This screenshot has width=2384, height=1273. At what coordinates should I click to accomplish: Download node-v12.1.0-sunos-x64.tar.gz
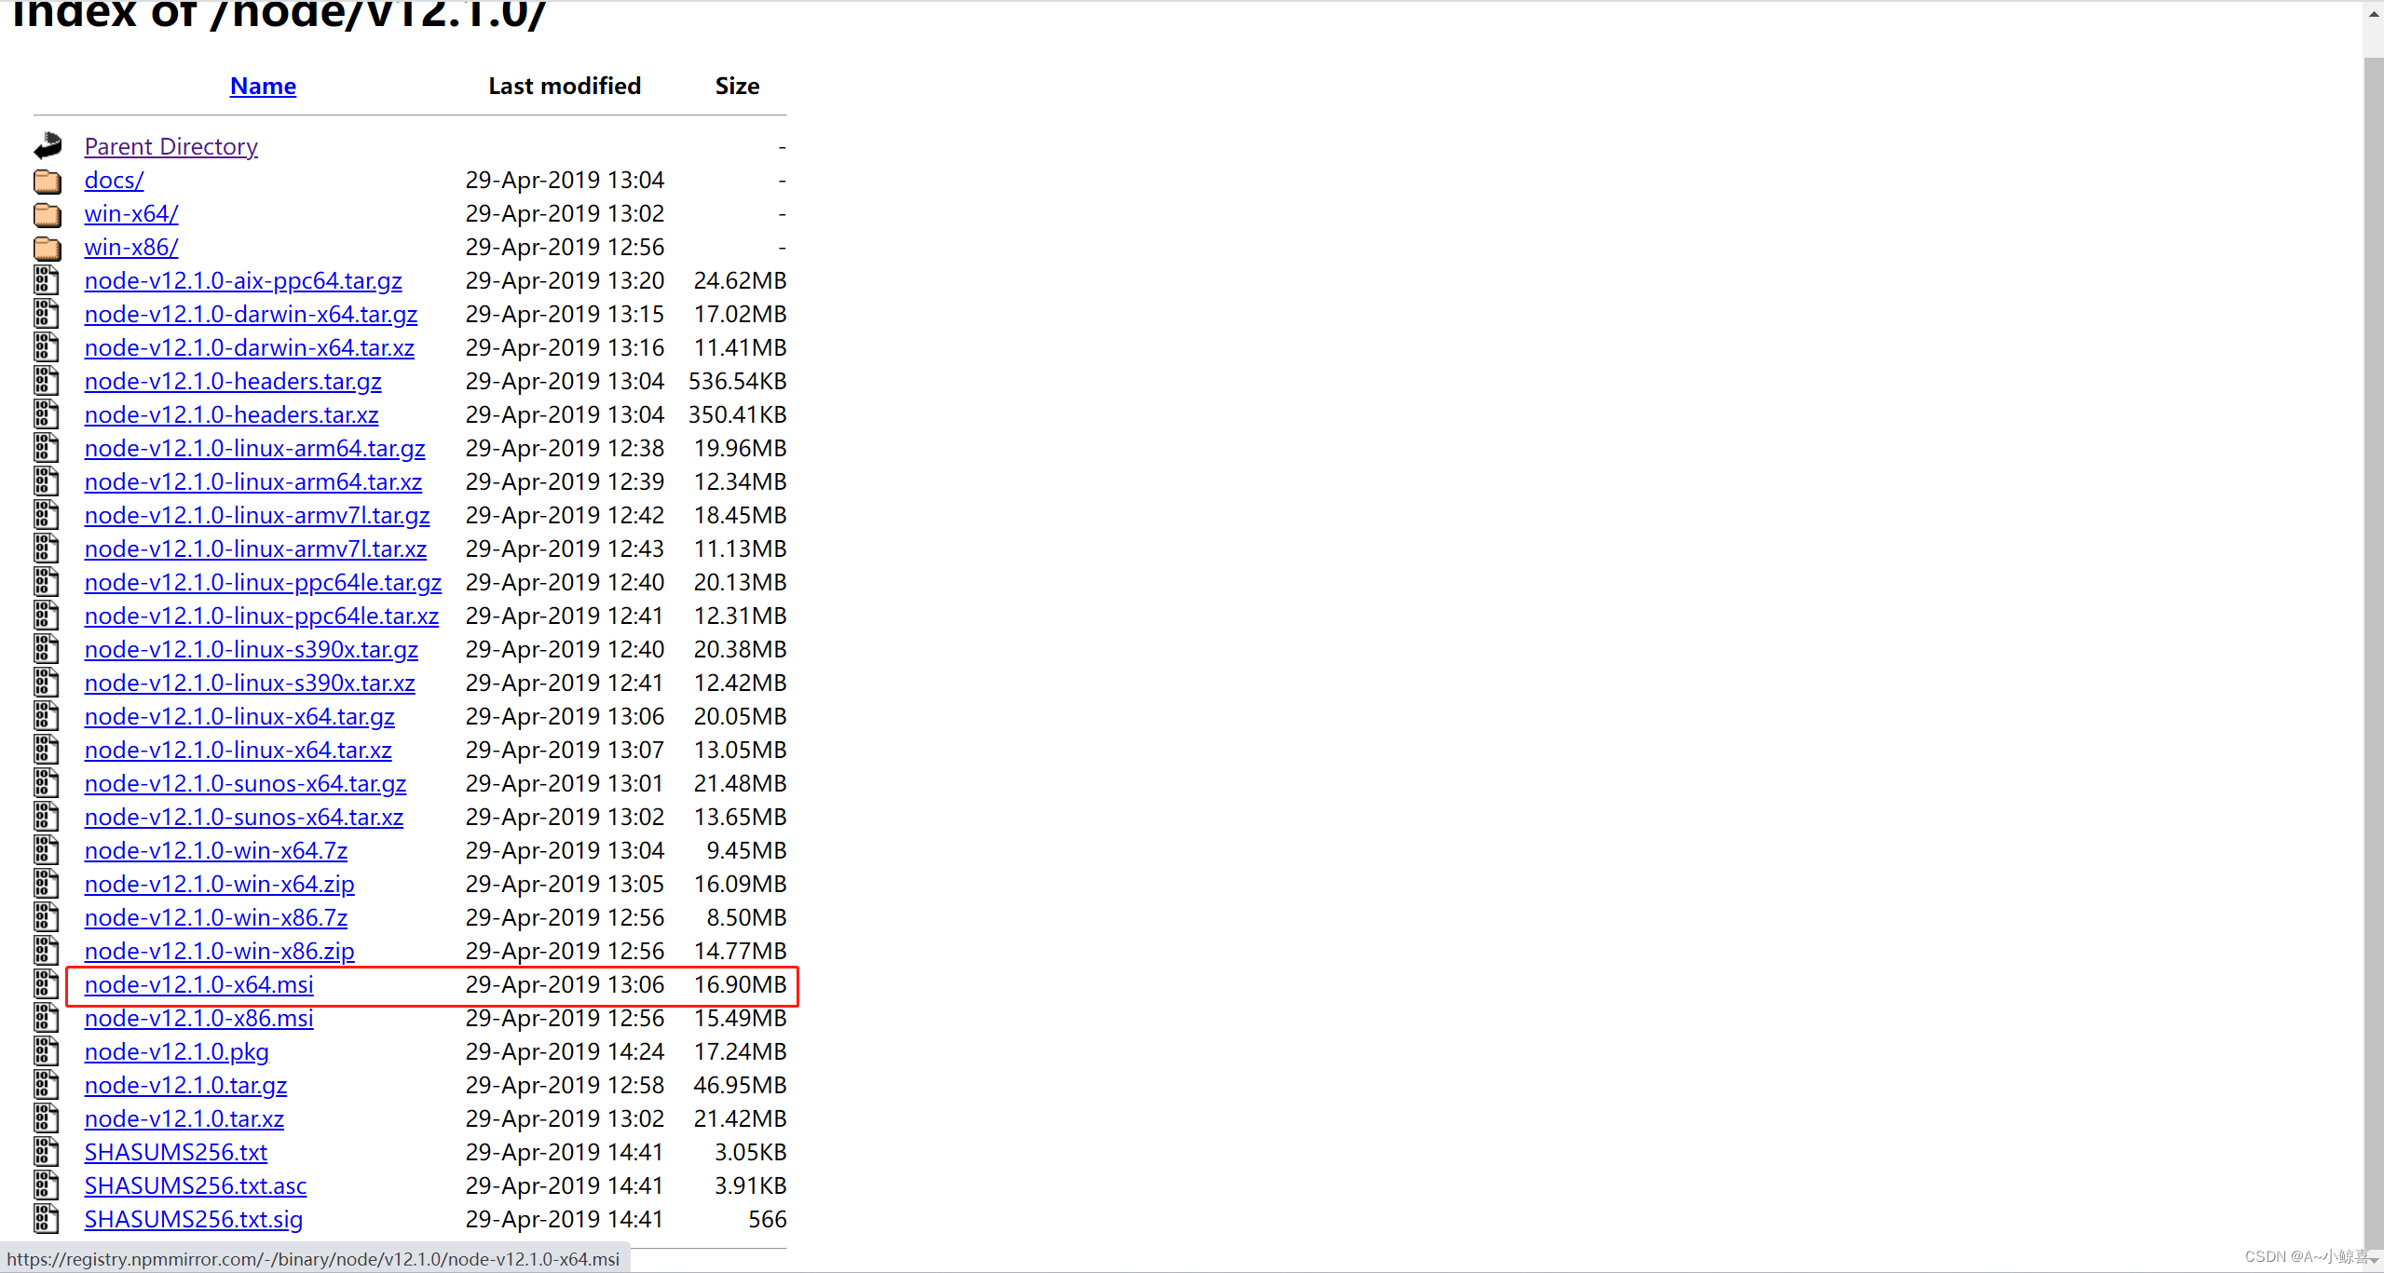click(x=246, y=783)
